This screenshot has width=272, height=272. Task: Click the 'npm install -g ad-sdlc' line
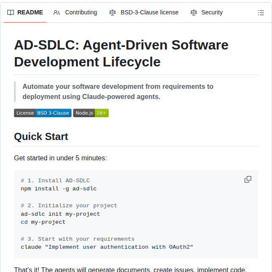point(59,189)
